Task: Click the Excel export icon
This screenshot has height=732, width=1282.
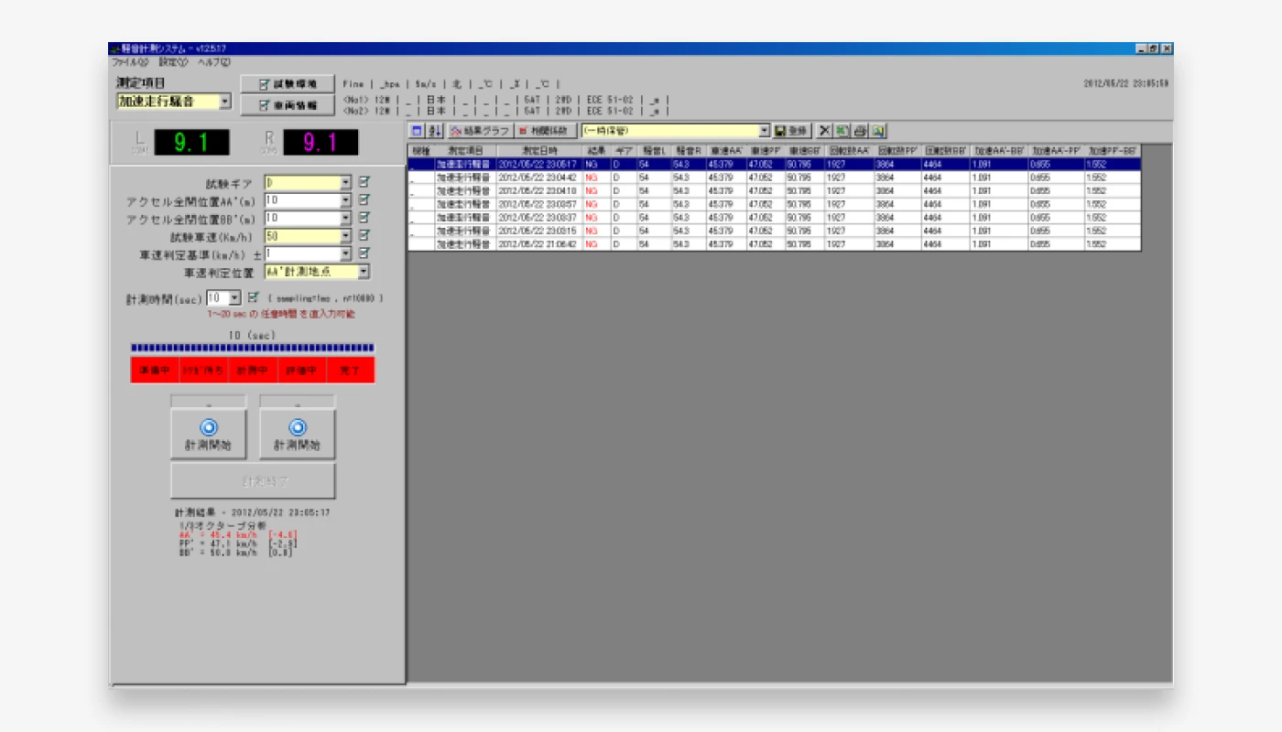Action: point(842,132)
